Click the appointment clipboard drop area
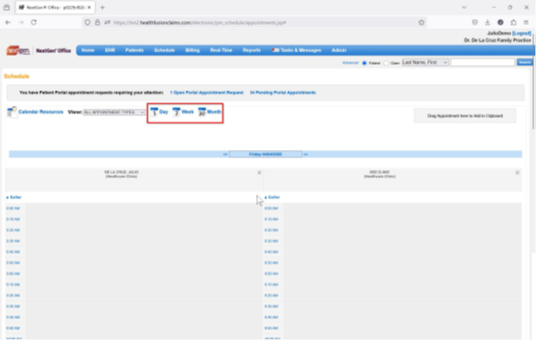 465,116
